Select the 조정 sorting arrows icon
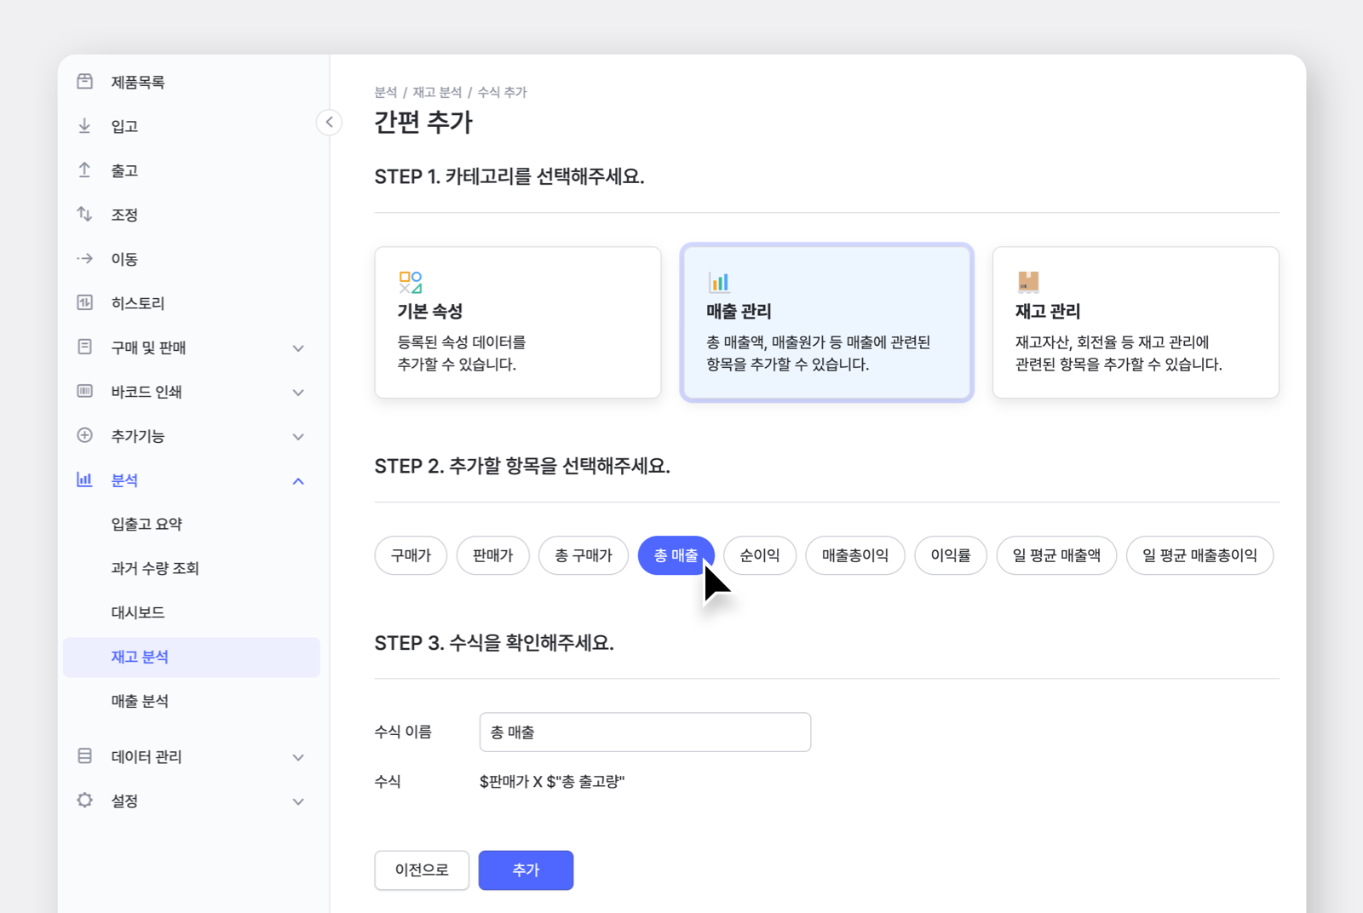The image size is (1363, 913). tap(84, 214)
